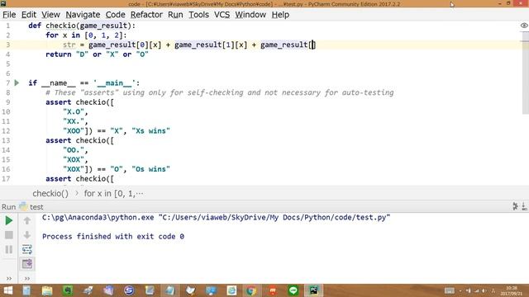Click the "Os wins" string on line 16
Viewport: 529px width, 297px height.
pyautogui.click(x=150, y=169)
